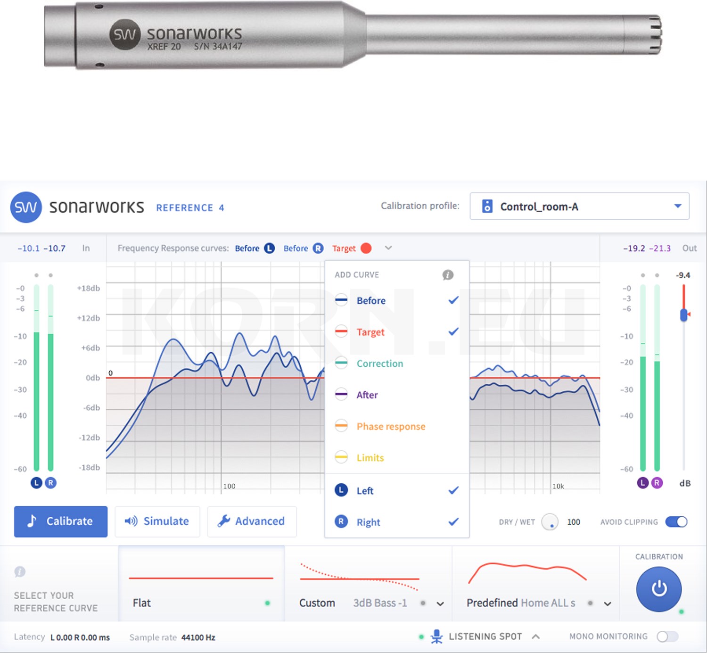This screenshot has width=707, height=653.
Task: Click the Simulate button
Action: tap(157, 521)
